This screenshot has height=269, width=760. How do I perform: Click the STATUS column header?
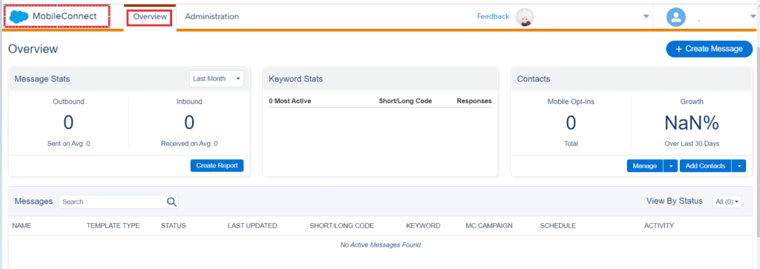(x=174, y=226)
